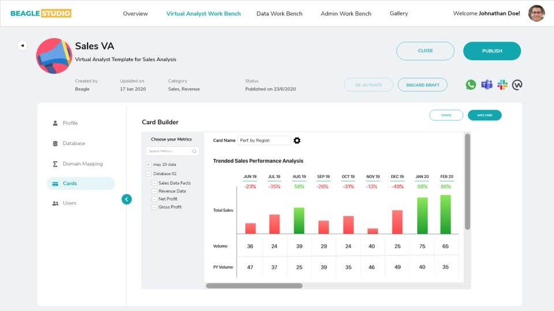Expand the may 20 data node
Image resolution: width=554 pixels, height=311 pixels.
[148, 164]
